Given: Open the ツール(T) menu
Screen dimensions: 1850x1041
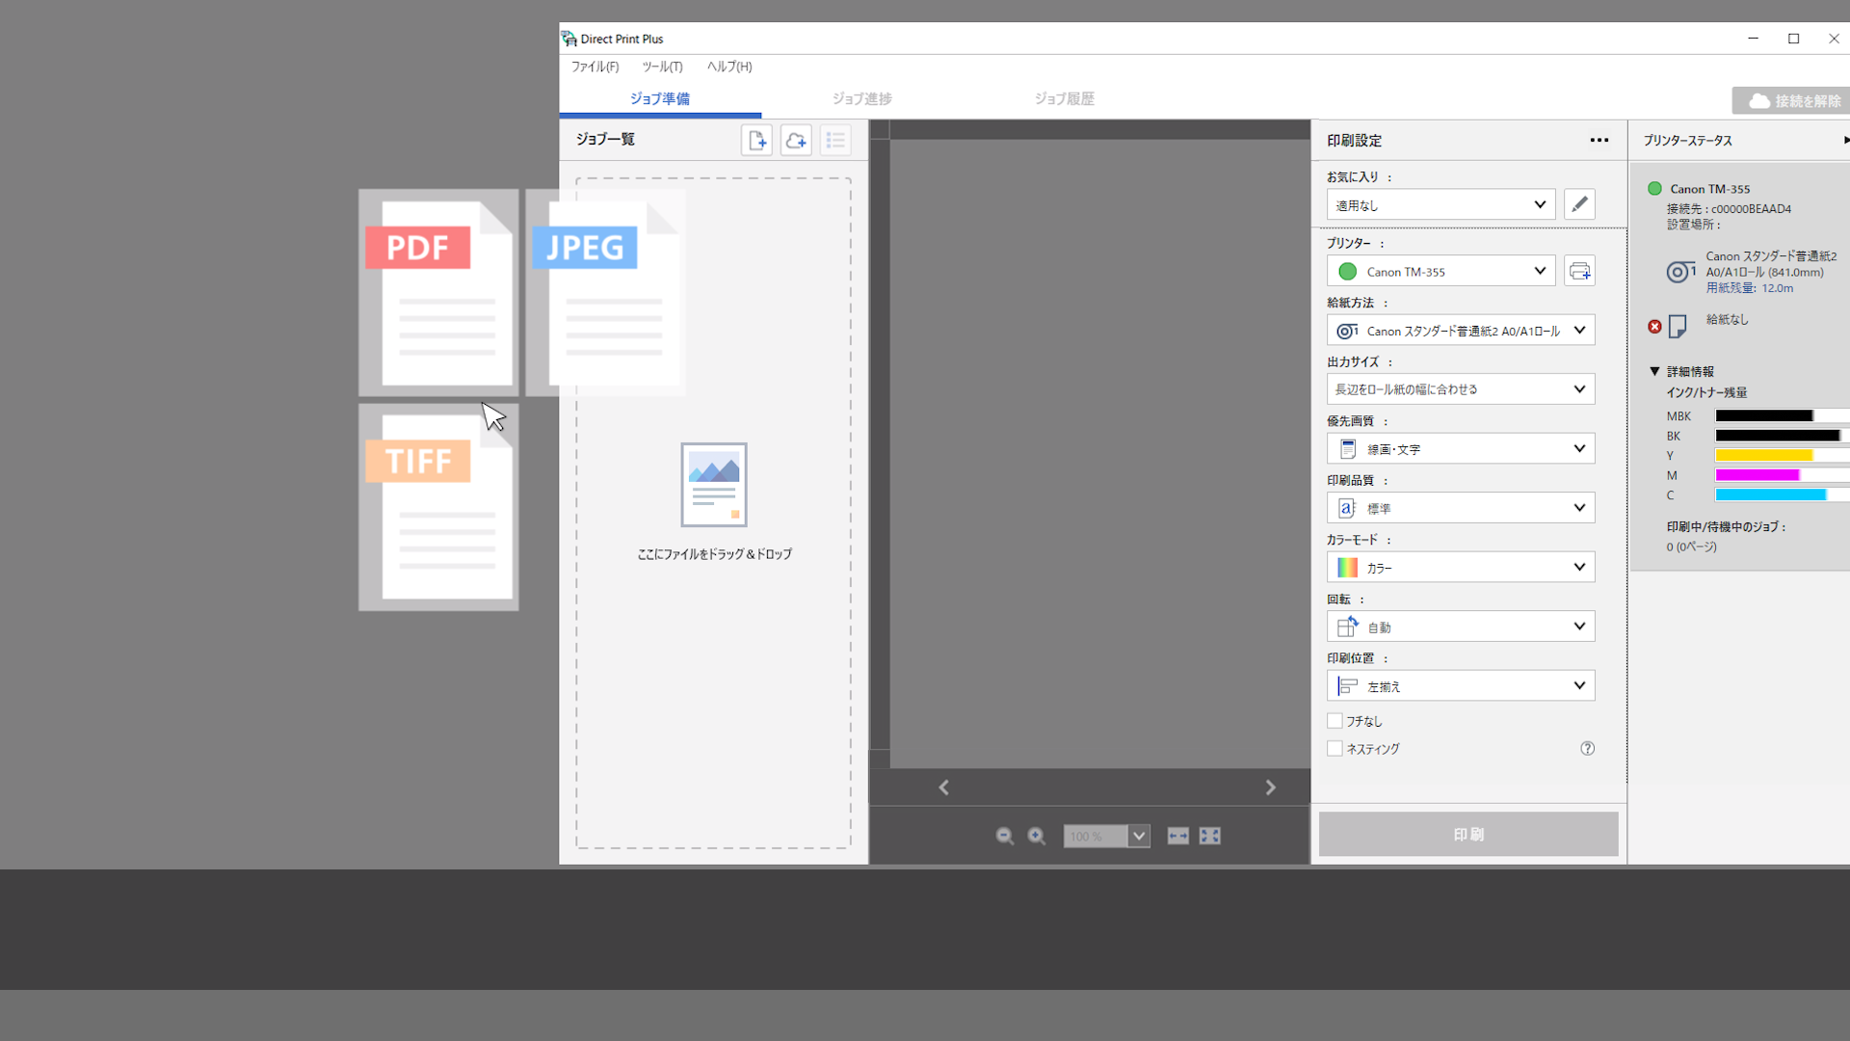Looking at the screenshot, I should pyautogui.click(x=662, y=67).
